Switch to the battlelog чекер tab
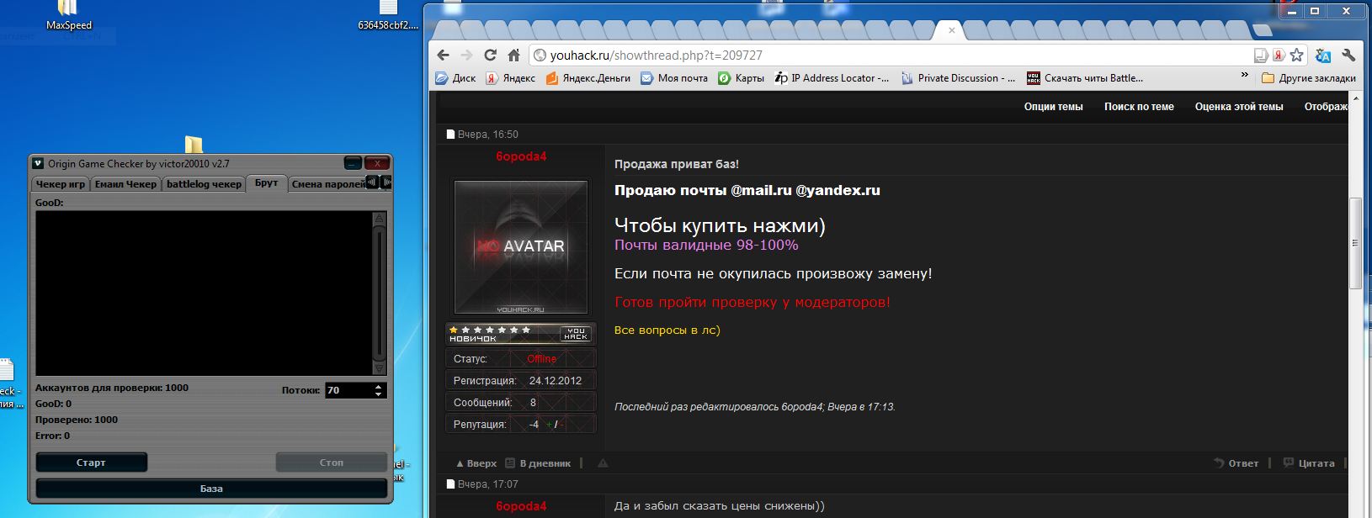Viewport: 1372px width, 518px height. [204, 184]
